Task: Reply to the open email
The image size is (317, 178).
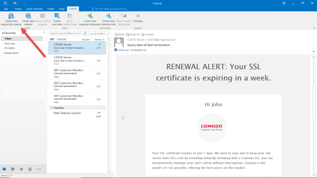Action: (x=119, y=34)
